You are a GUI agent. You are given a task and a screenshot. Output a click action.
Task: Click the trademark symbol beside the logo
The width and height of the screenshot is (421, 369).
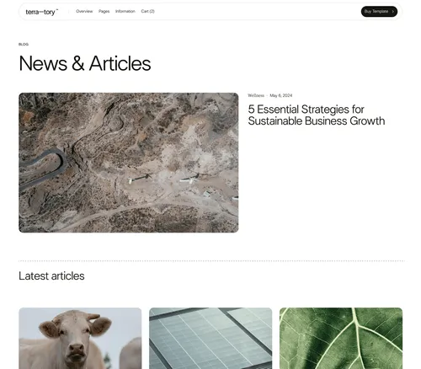(57, 10)
